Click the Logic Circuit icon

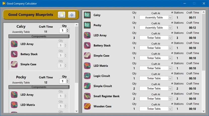click(x=87, y=76)
